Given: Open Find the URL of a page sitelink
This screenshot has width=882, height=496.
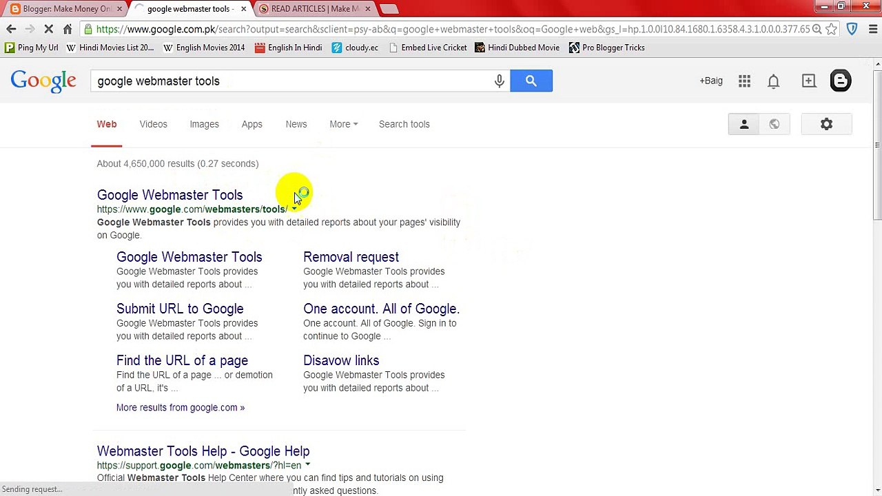Looking at the screenshot, I should (x=182, y=360).
